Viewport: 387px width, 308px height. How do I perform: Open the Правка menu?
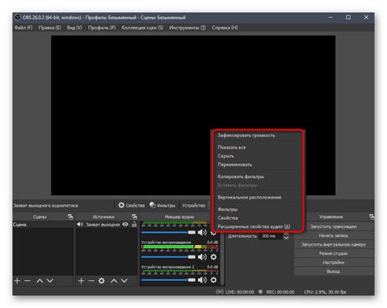pyautogui.click(x=50, y=28)
